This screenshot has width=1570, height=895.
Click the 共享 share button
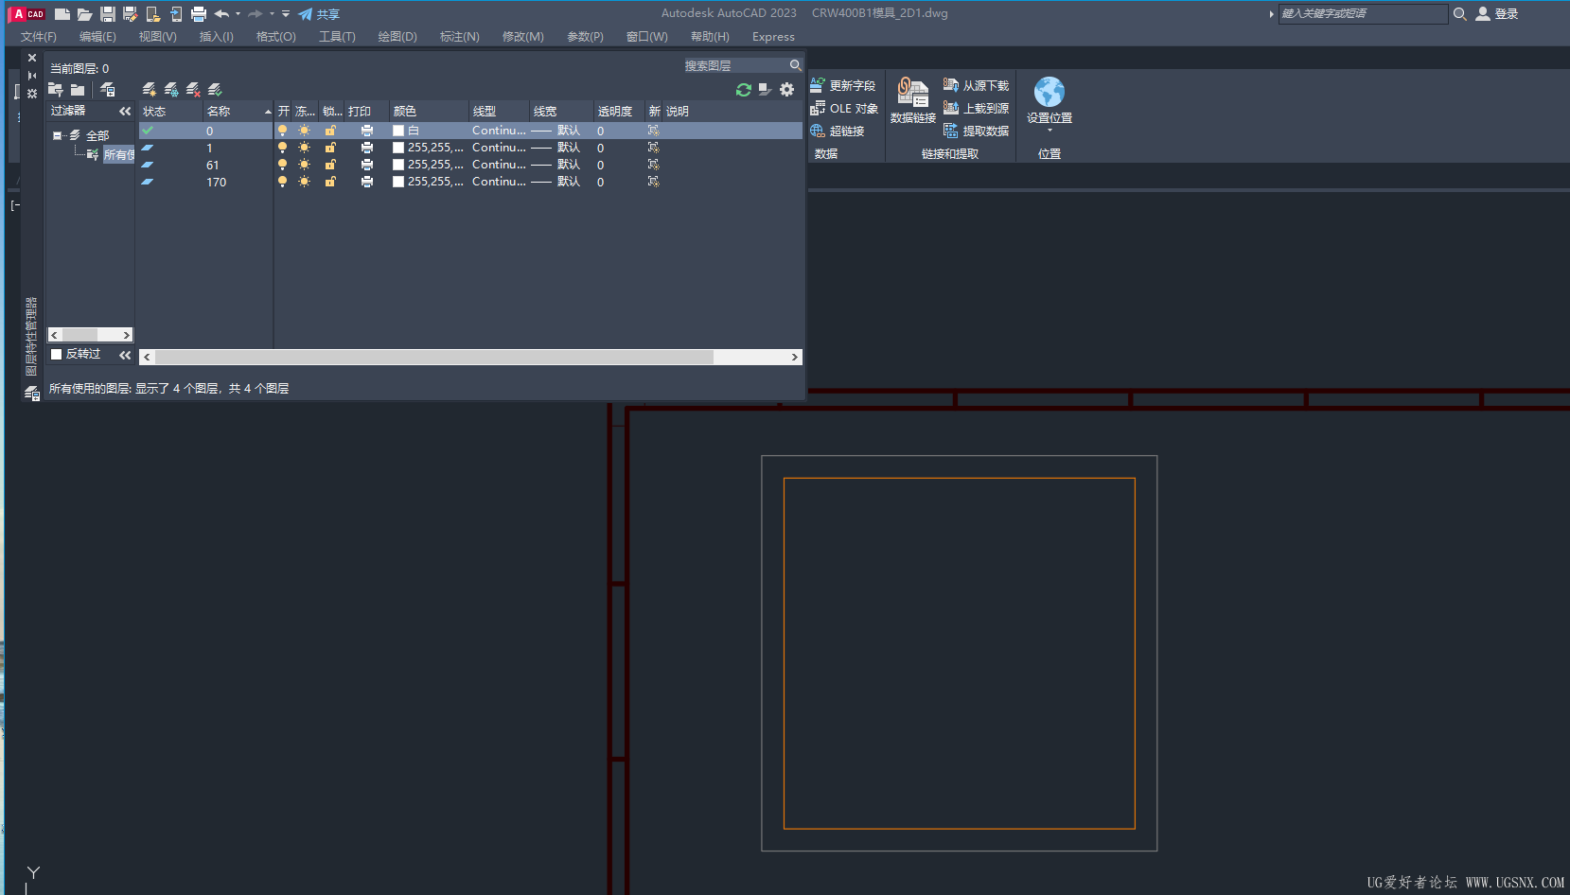319,14
